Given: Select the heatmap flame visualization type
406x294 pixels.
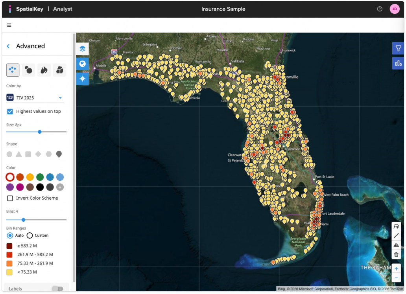Looking at the screenshot, I should click(44, 70).
